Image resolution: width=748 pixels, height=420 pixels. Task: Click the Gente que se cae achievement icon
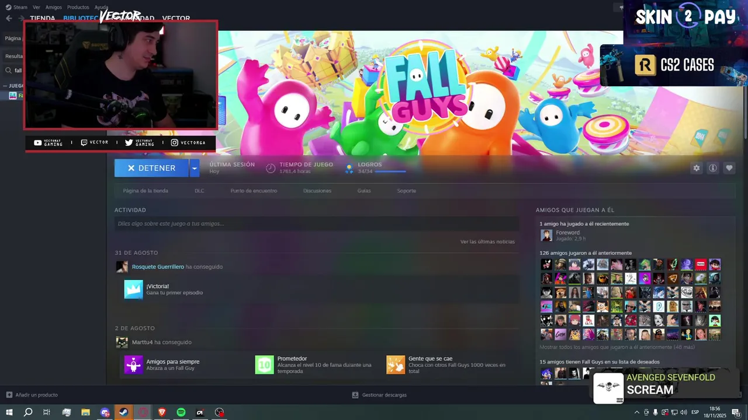(x=396, y=365)
